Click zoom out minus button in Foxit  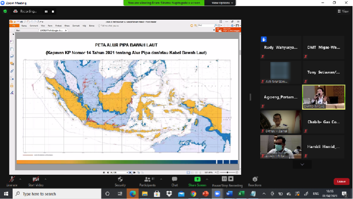(218, 172)
